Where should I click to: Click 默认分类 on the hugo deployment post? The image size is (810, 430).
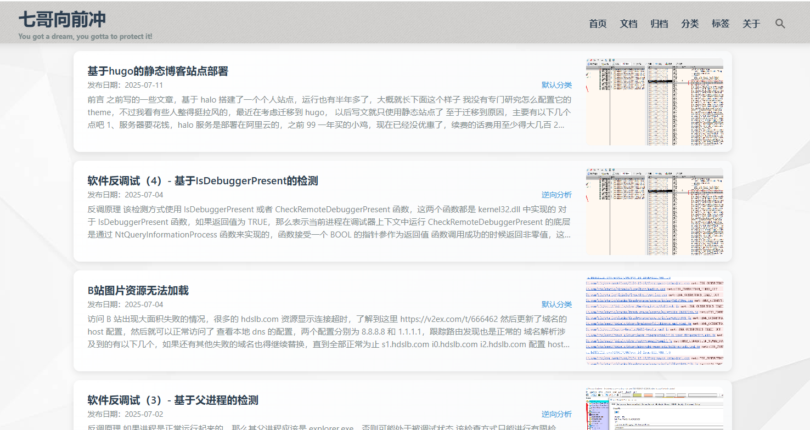point(556,85)
